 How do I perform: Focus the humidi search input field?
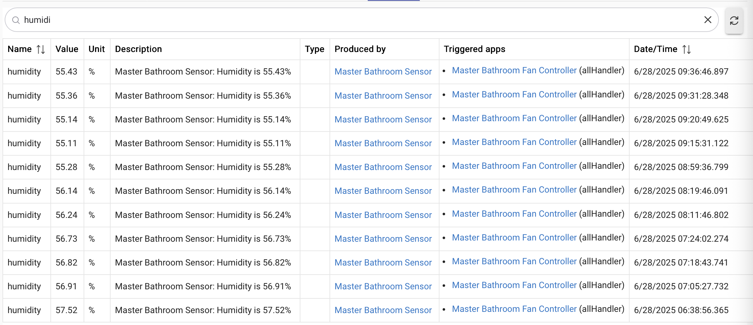[x=345, y=20]
